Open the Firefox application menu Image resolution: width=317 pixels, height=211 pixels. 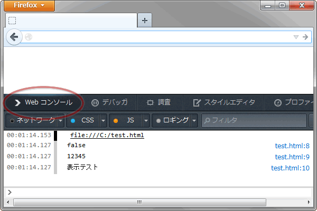point(29,5)
